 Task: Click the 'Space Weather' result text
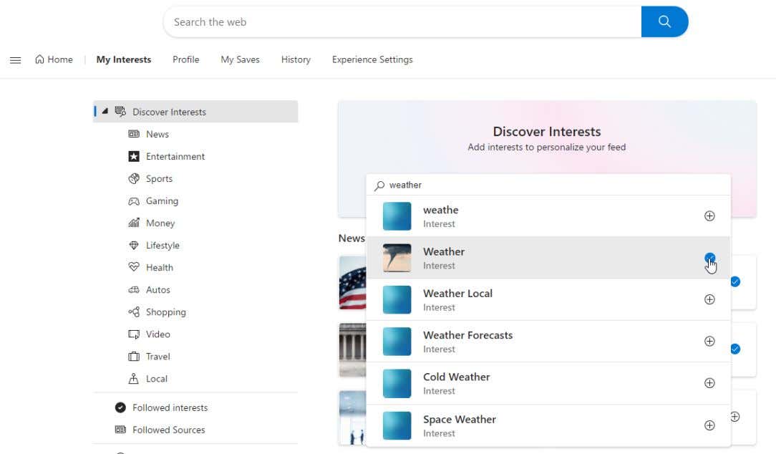pos(460,420)
